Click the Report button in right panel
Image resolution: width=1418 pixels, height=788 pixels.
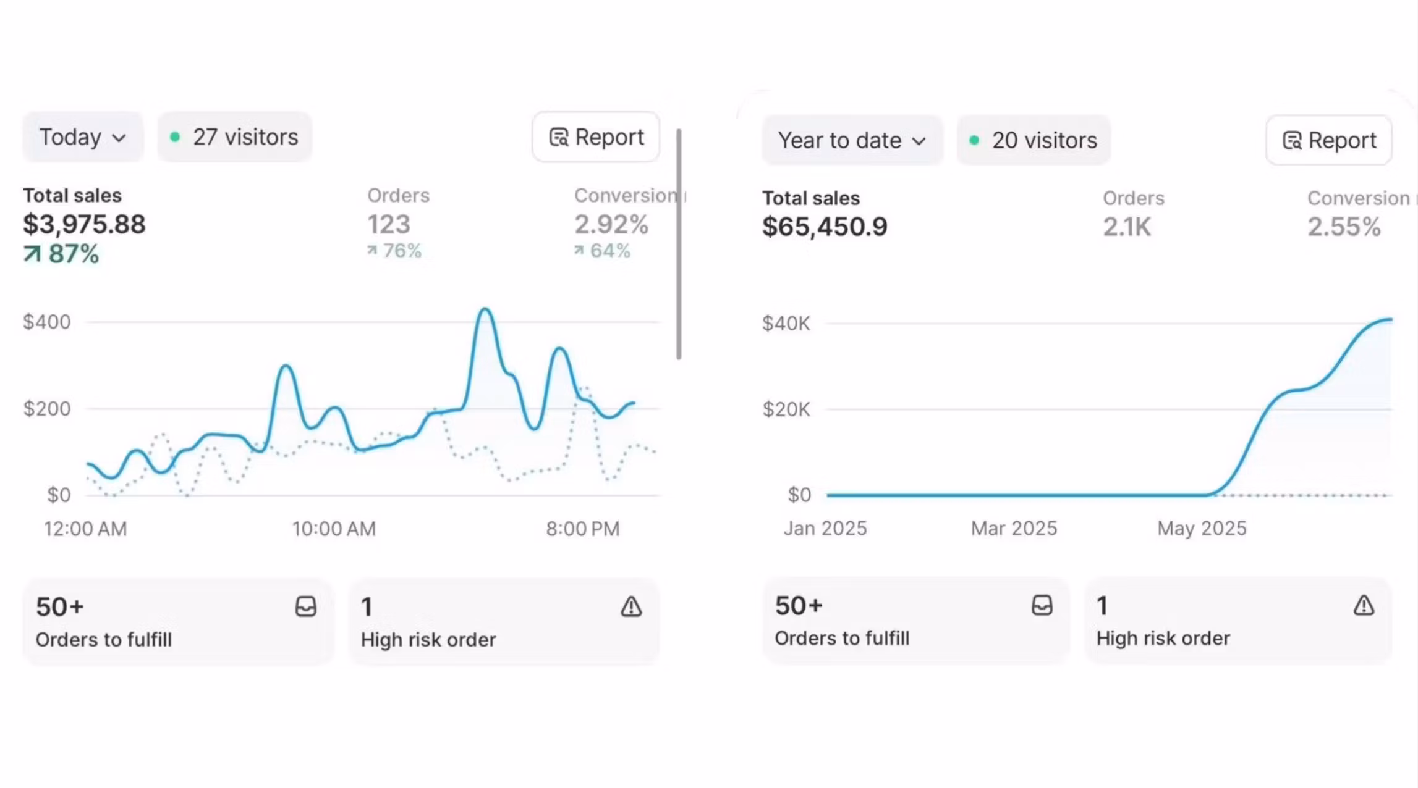1329,140
